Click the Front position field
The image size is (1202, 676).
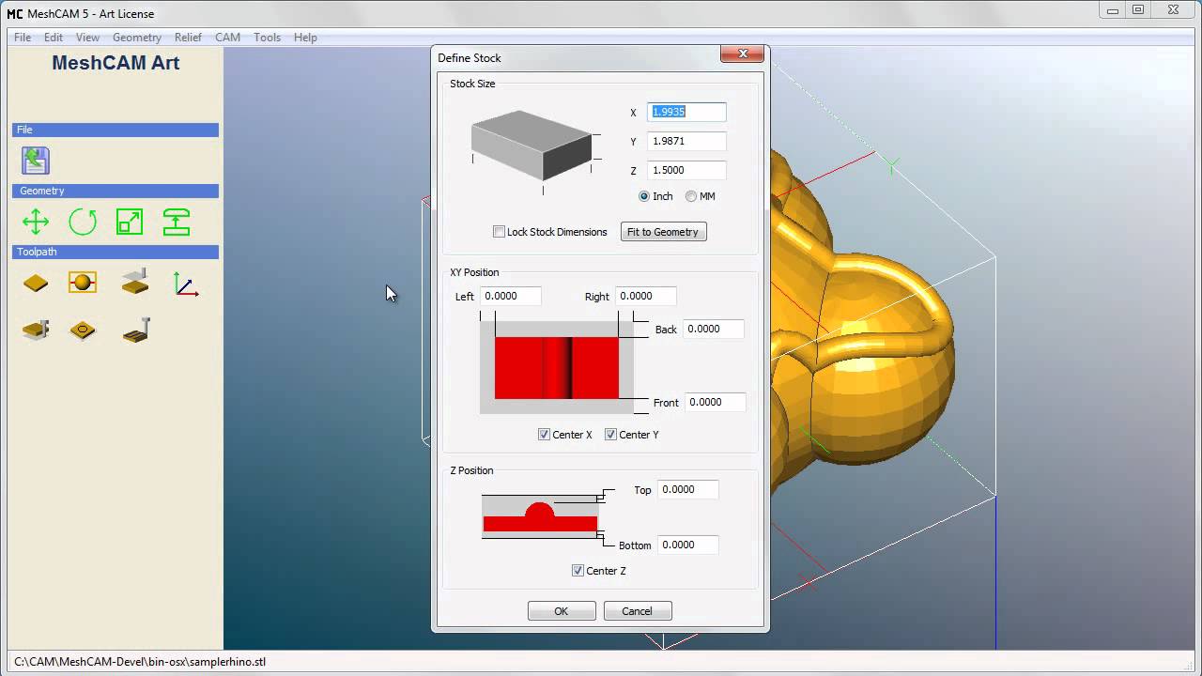pos(716,402)
